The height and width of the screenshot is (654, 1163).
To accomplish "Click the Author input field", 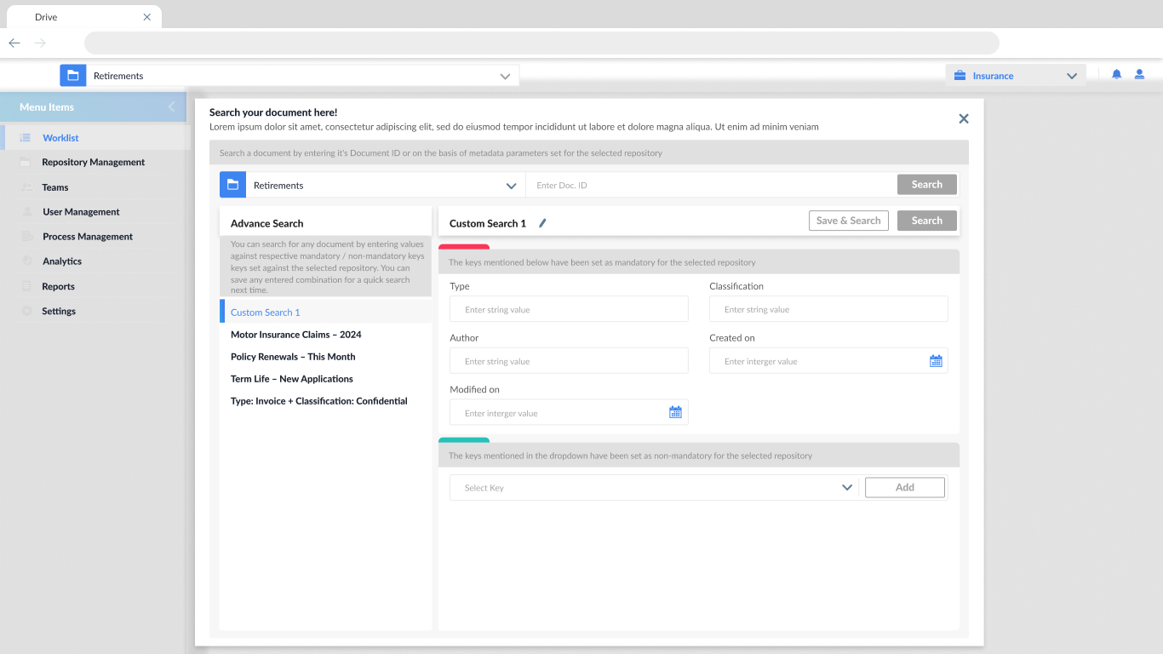I will [x=568, y=361].
